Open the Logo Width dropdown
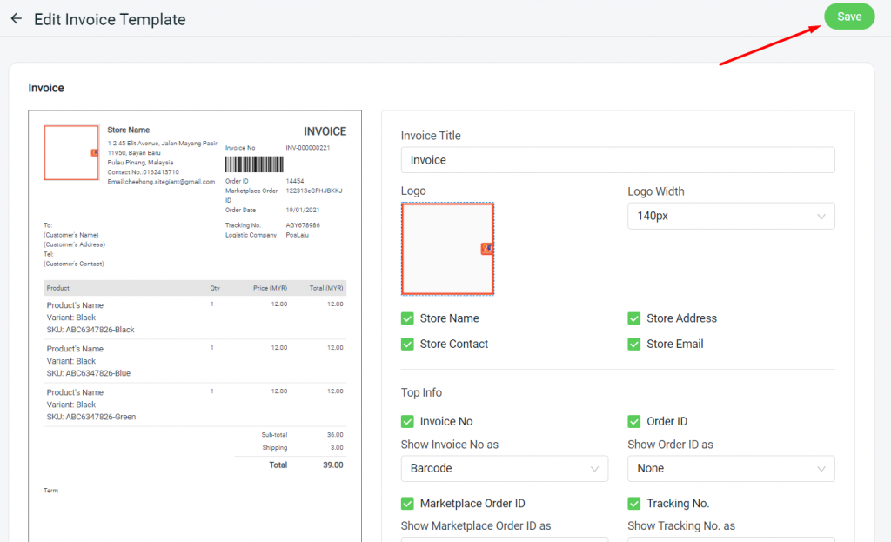891x542 pixels. 730,216
